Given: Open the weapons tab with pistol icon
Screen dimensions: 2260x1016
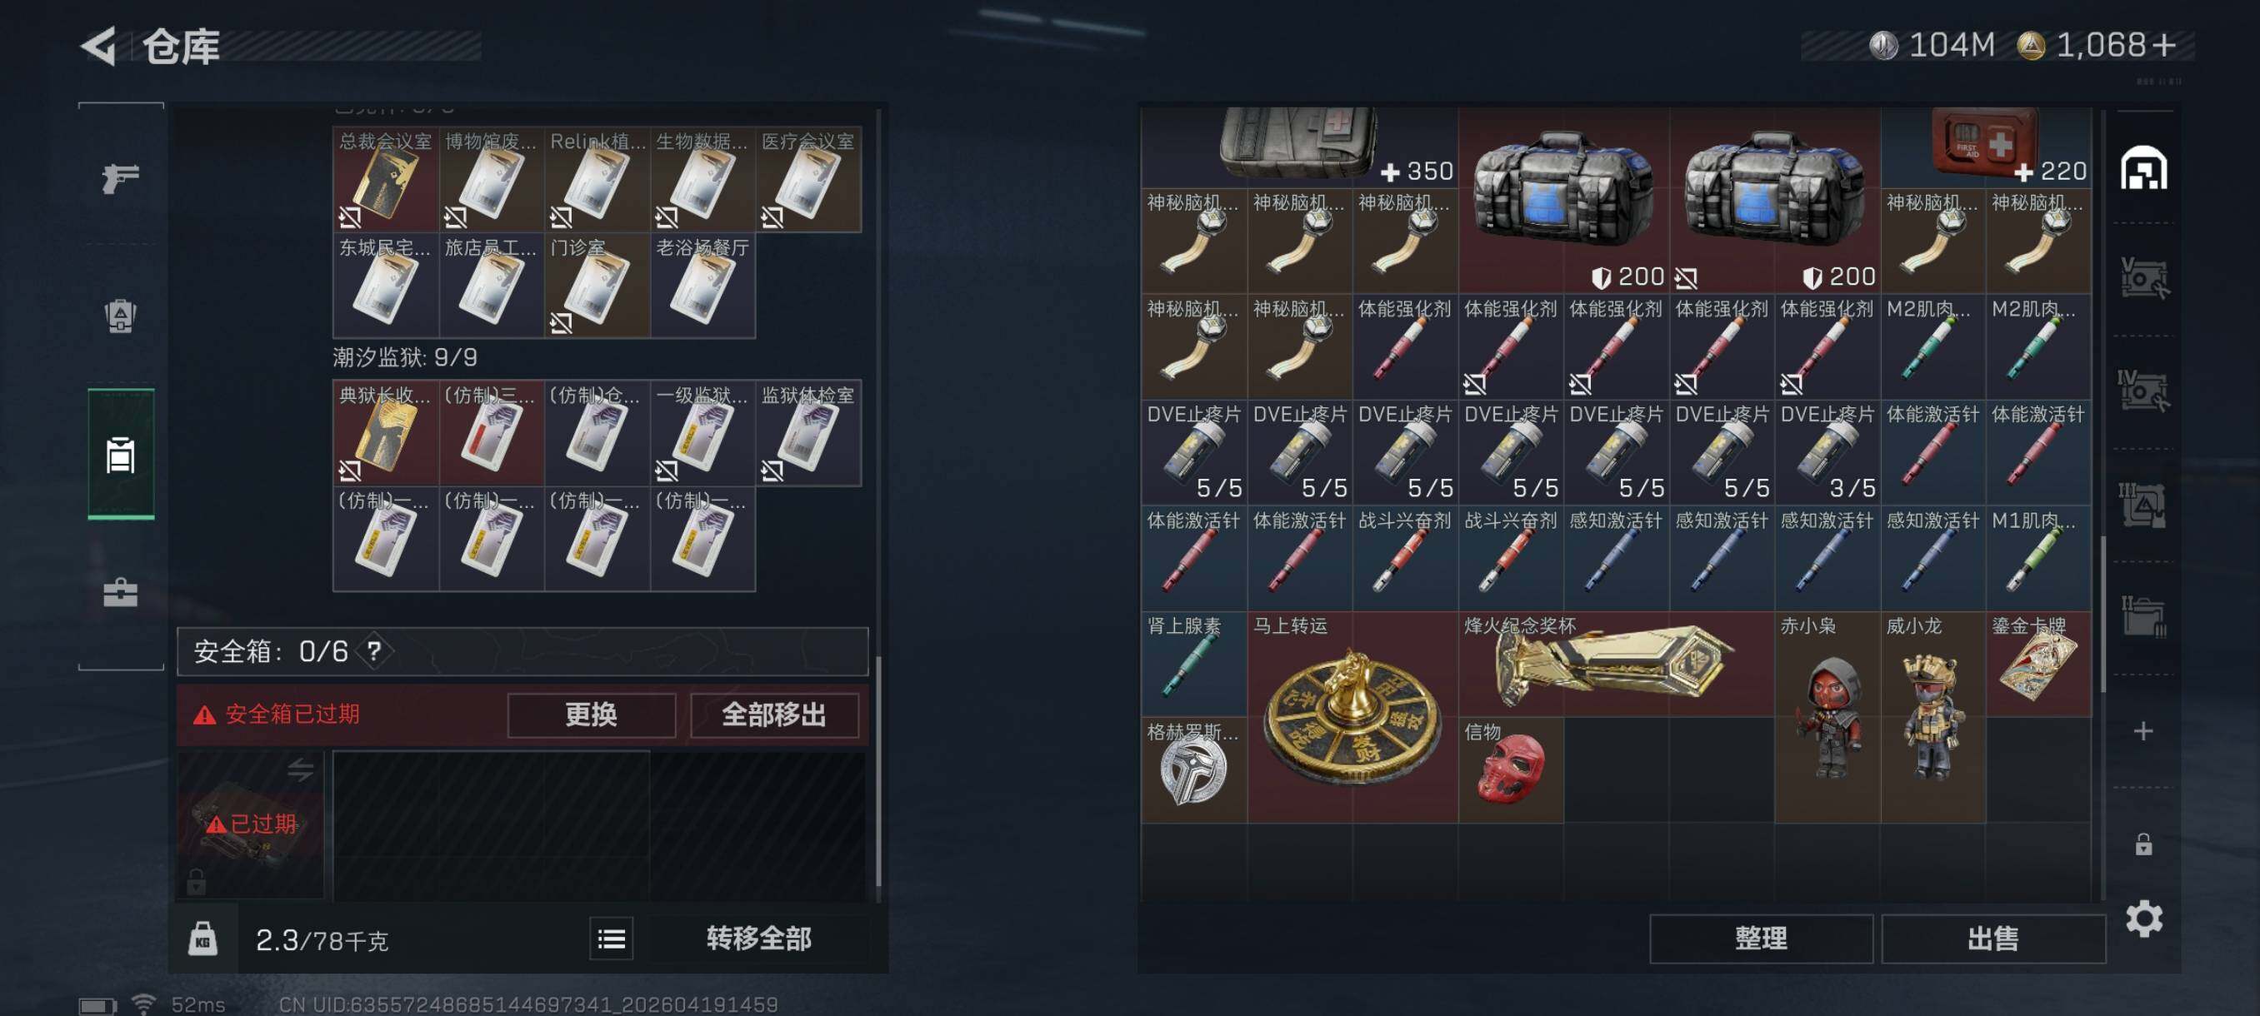Looking at the screenshot, I should 120,178.
